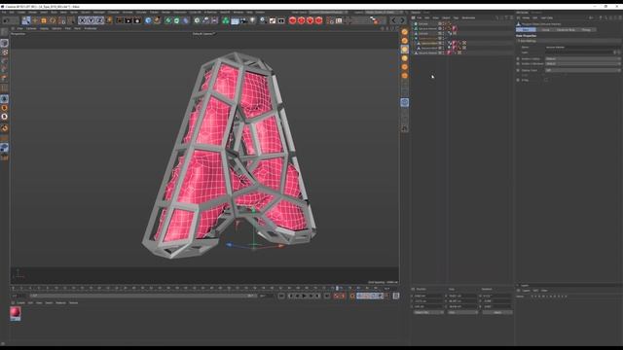Open Tags menu in Object Manager
This screenshot has width=623, height=350.
(x=456, y=17)
